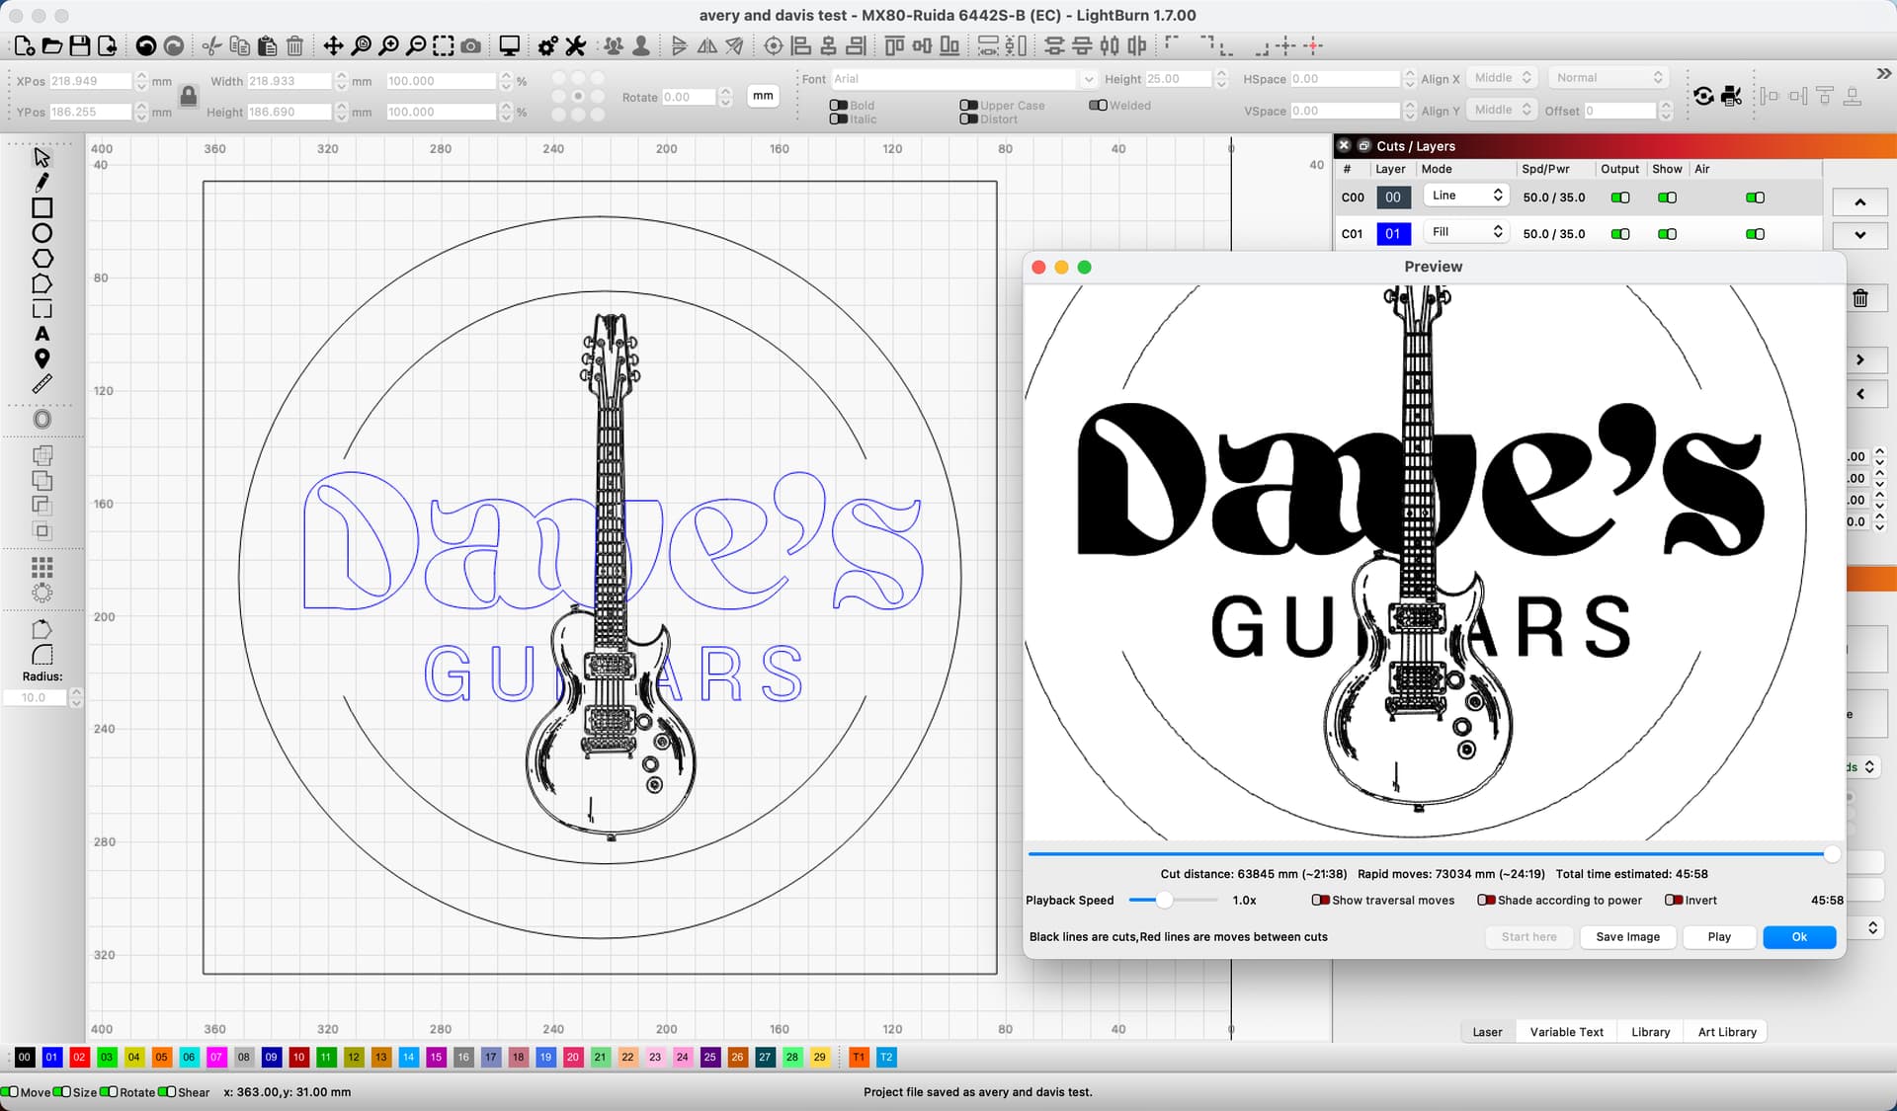1897x1111 pixels.
Task: Toggle Output for layer C00
Action: pyautogui.click(x=1619, y=198)
